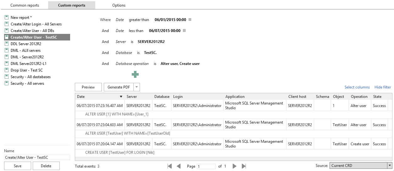Click the icon beside DML - Server2012R2
Screen dimensions: 394x171
coord(6,57)
